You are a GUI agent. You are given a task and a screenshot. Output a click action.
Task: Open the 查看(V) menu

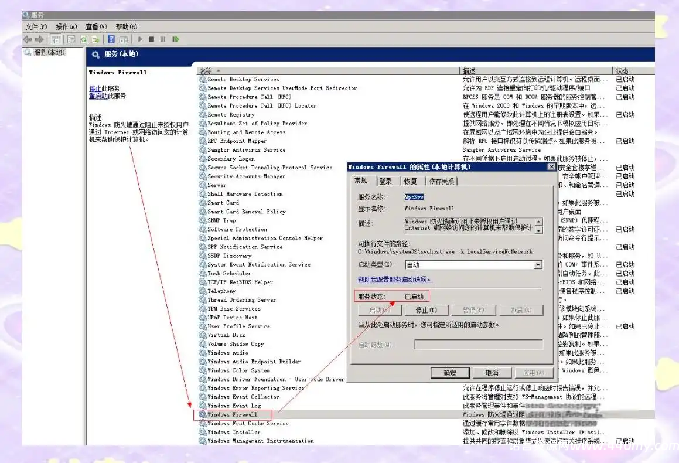(96, 27)
